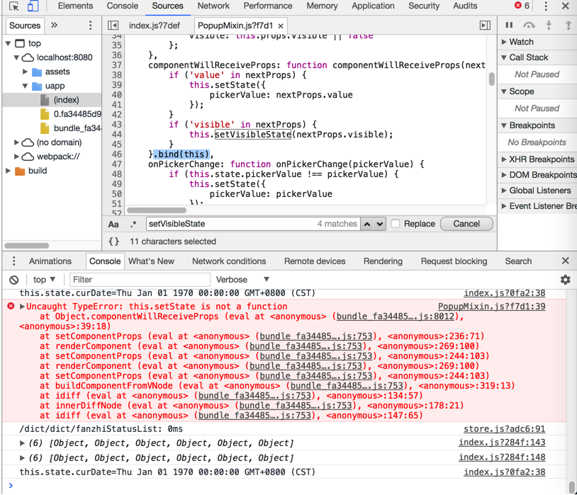Open store.js?adc6:91 source link
The height and width of the screenshot is (495, 577).
click(504, 429)
